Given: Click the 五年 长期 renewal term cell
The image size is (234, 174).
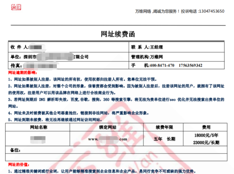Looking at the screenshot, I should coord(163,139).
